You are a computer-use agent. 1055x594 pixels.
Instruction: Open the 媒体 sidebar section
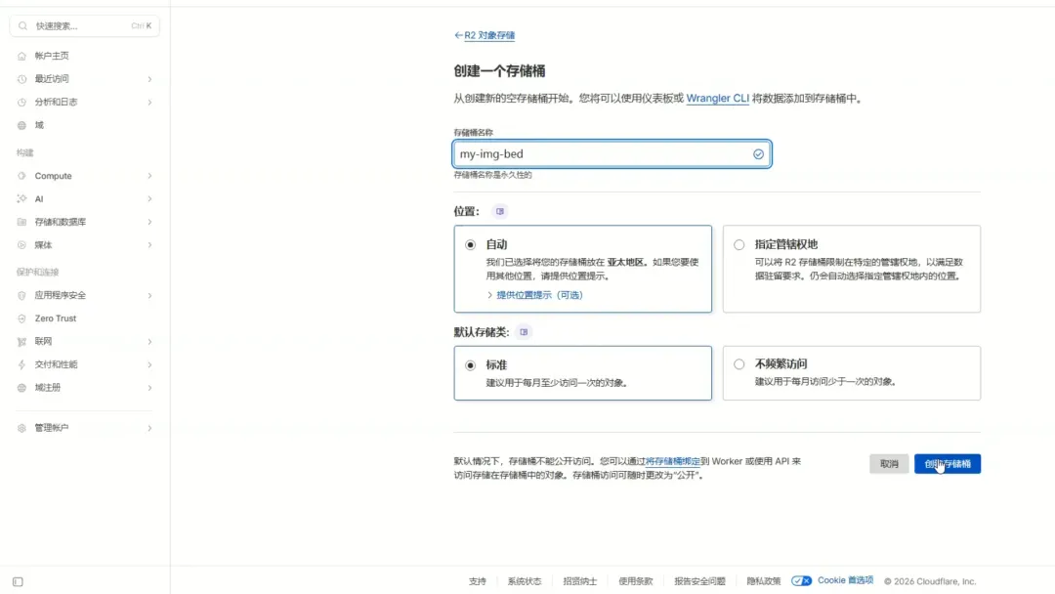coord(45,245)
